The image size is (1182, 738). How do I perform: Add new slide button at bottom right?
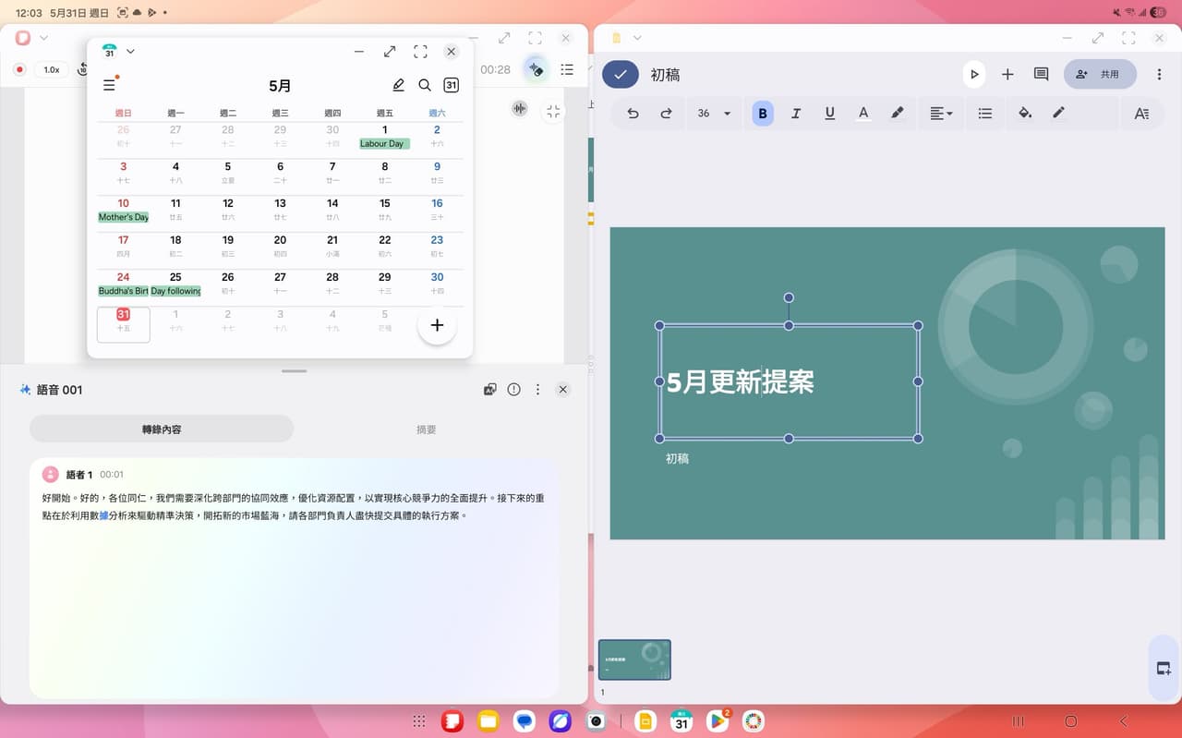1164,669
